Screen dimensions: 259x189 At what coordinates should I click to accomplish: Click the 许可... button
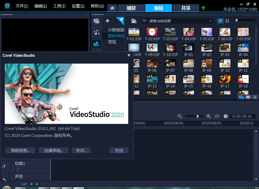81,150
